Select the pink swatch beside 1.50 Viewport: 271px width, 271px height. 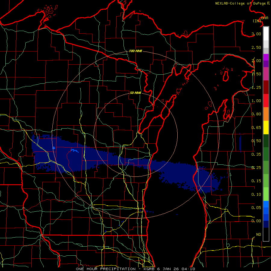266,74
